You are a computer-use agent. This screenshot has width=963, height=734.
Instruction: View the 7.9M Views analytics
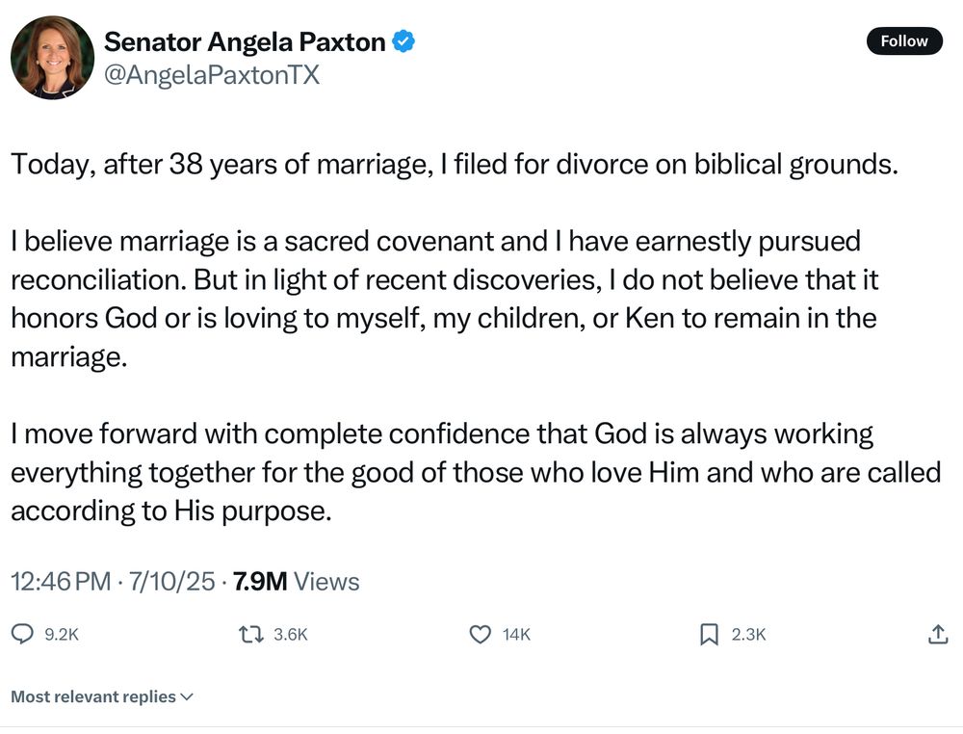point(296,581)
